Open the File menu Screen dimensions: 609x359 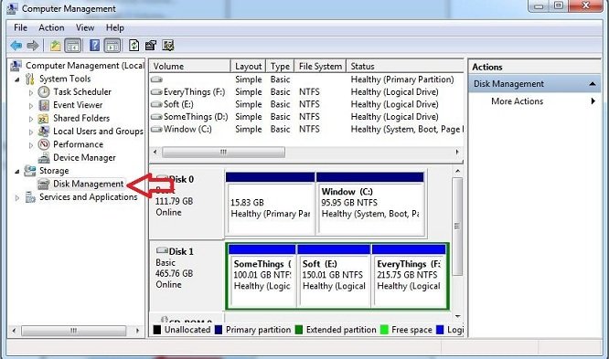pyautogui.click(x=21, y=28)
